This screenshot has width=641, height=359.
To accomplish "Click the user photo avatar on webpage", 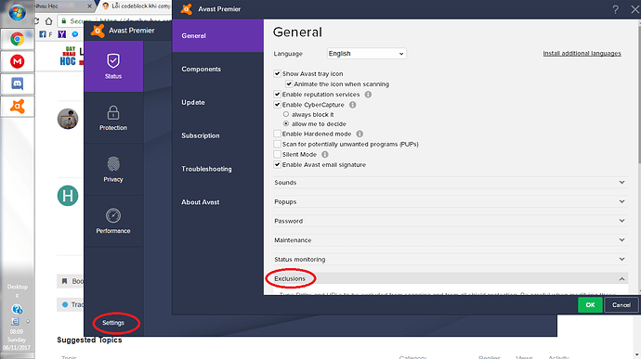I will (68, 119).
